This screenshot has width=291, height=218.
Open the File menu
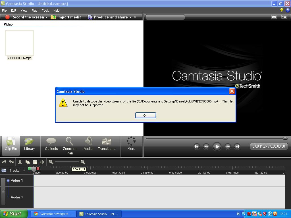tap(4, 11)
